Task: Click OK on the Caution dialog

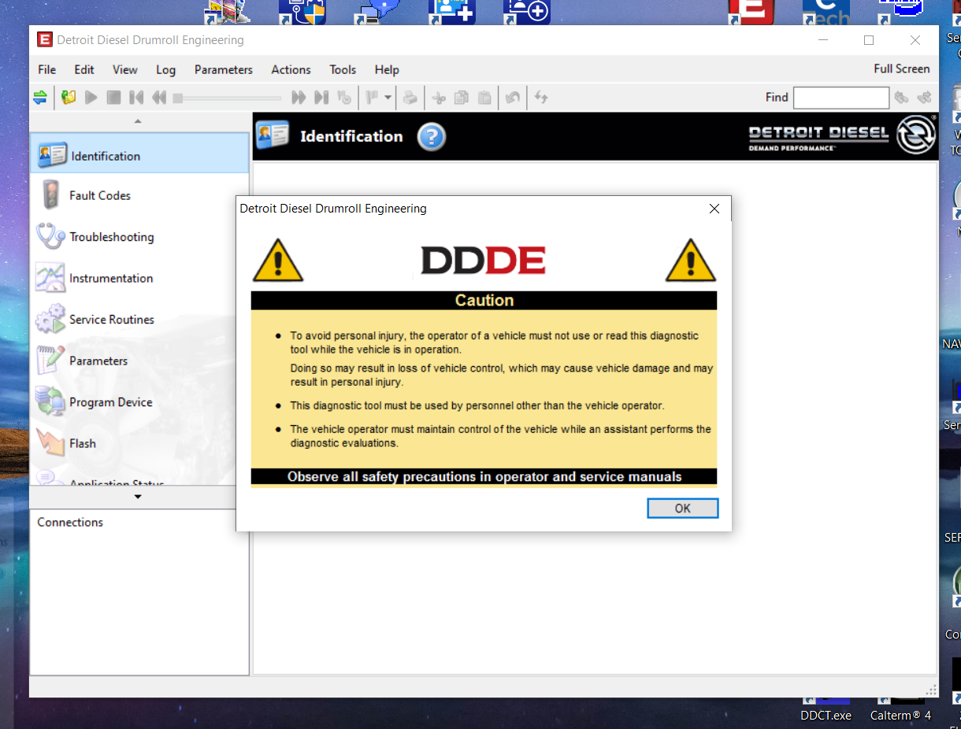Action: 683,509
